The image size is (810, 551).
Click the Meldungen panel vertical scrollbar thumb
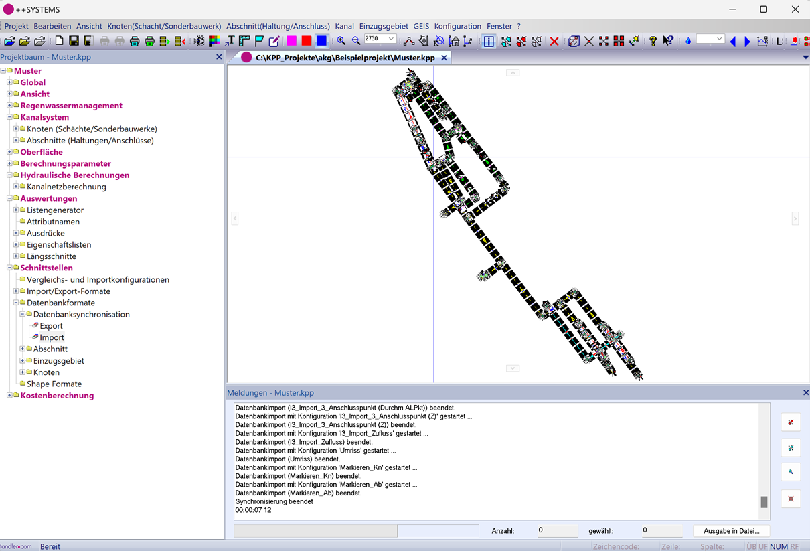click(764, 502)
